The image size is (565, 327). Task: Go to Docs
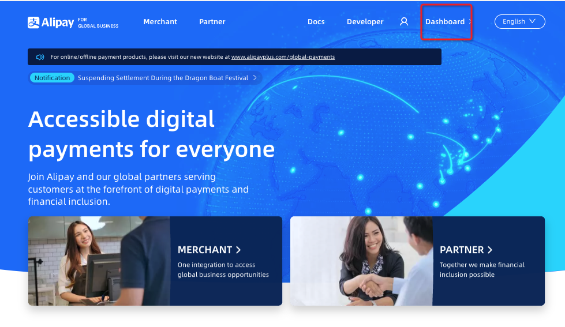pyautogui.click(x=316, y=21)
